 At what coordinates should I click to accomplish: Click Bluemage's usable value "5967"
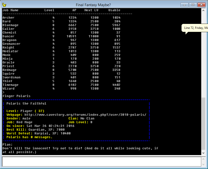pyautogui.click(x=116, y=25)
